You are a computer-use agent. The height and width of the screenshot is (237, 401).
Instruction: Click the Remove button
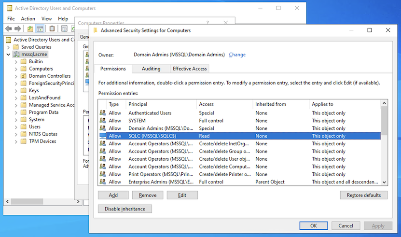(x=148, y=195)
